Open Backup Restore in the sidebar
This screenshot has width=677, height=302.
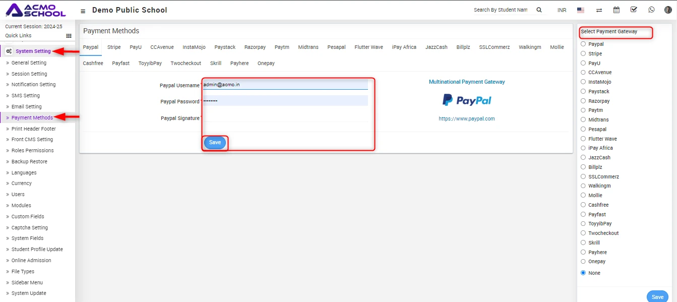[29, 162]
